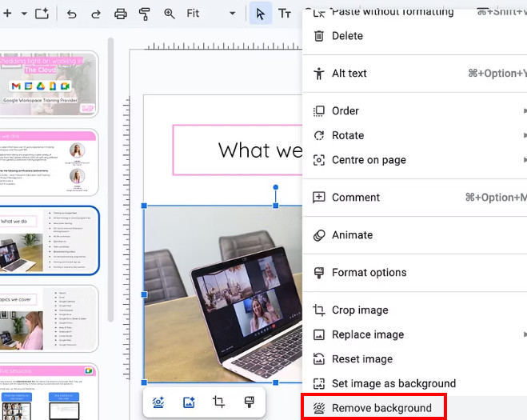
Task: Click the Reset image icon
Action: pyautogui.click(x=318, y=358)
